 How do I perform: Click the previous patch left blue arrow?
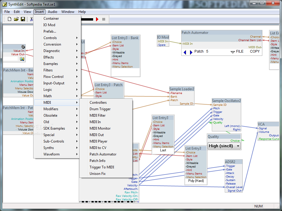click(x=185, y=52)
